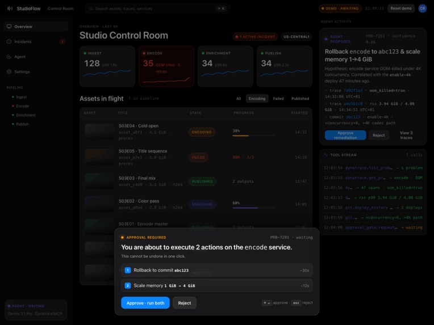This screenshot has width=434, height=325.
Task: Open the Ingest metric card
Action: coord(107,66)
